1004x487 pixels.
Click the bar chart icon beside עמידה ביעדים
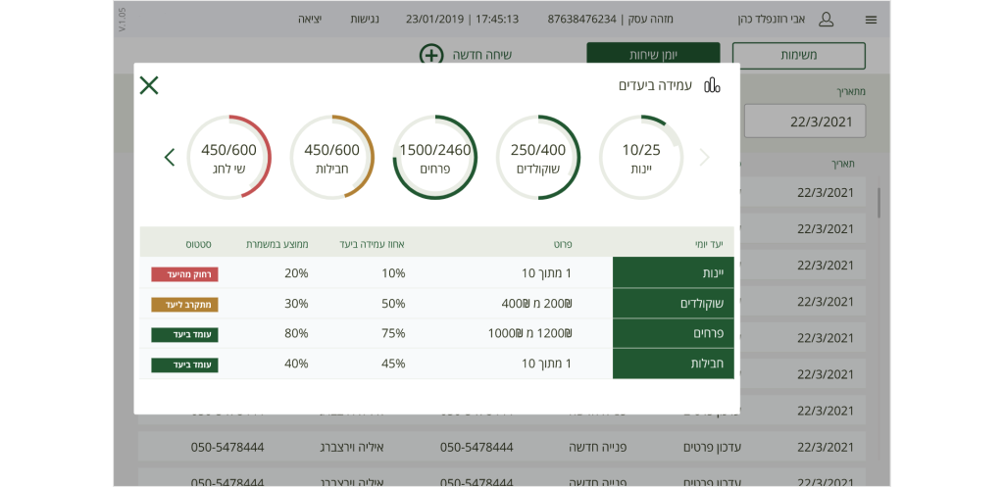pos(712,85)
